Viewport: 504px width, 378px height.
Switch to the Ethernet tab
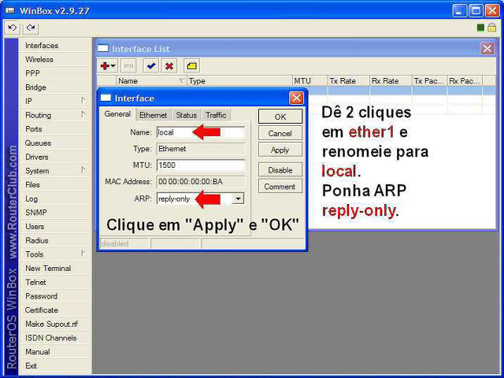tap(154, 115)
